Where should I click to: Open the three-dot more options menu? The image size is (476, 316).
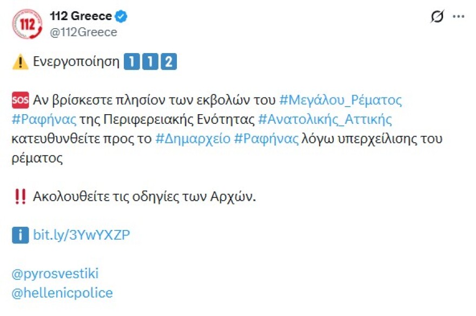coord(459,17)
